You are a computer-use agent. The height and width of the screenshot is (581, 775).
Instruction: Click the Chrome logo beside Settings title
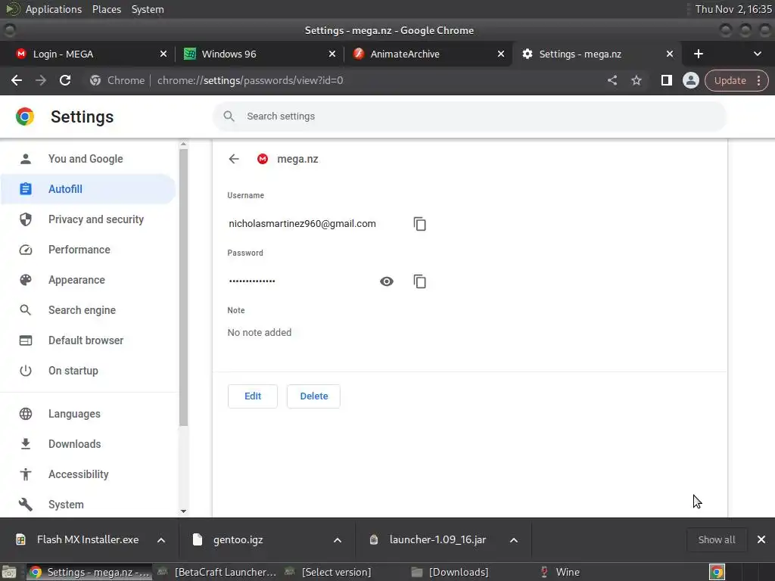25,117
